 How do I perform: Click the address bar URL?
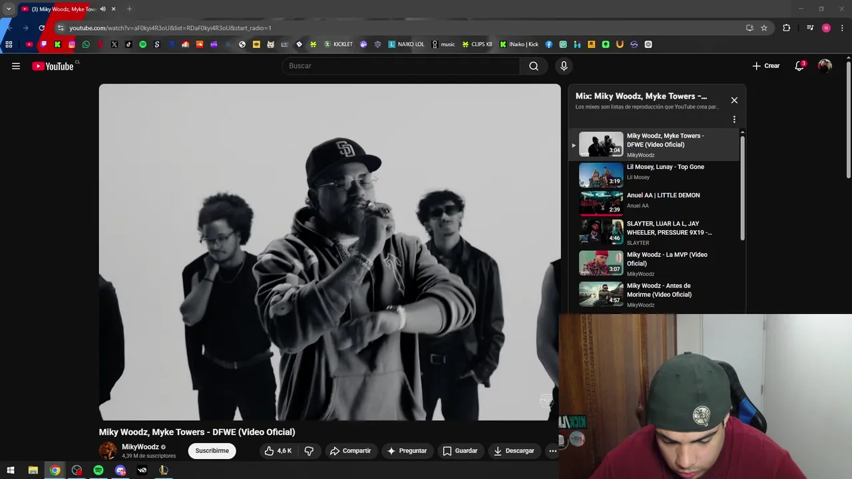(x=170, y=28)
